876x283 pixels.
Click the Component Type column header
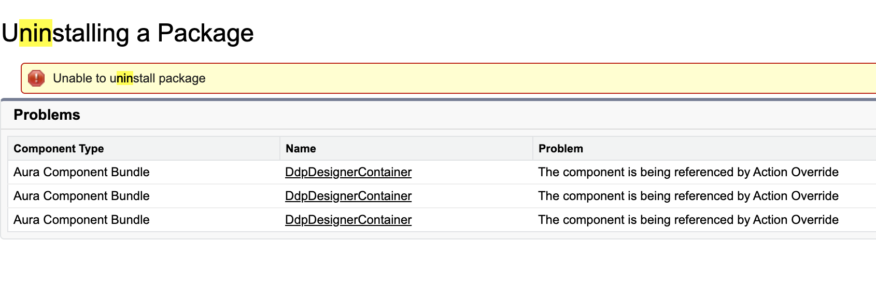[x=59, y=149]
